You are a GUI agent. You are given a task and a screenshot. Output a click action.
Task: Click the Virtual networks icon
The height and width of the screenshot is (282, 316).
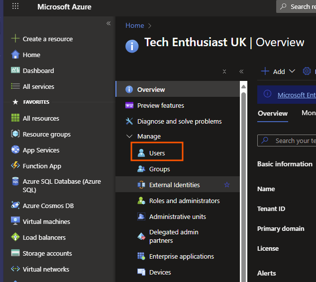tap(15, 269)
